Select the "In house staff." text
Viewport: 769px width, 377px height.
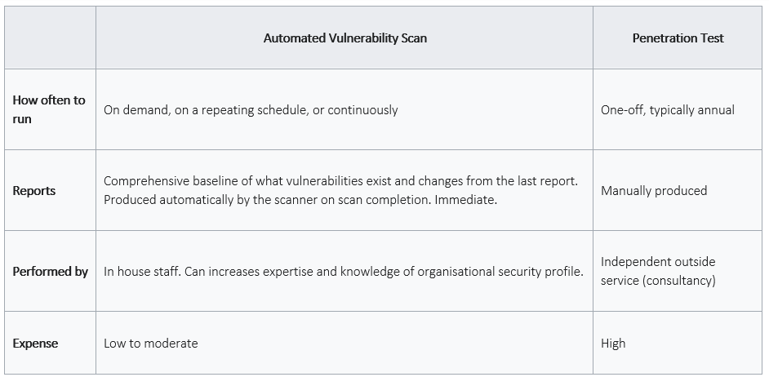point(144,272)
